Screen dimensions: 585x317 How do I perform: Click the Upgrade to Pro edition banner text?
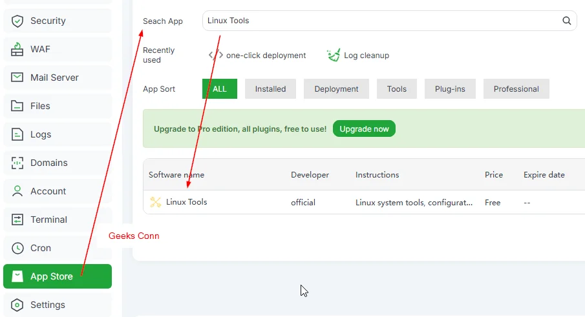(x=240, y=129)
